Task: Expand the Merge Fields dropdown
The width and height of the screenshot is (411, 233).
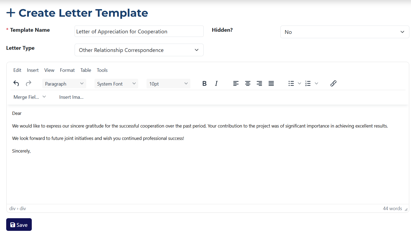Action: coord(30,97)
